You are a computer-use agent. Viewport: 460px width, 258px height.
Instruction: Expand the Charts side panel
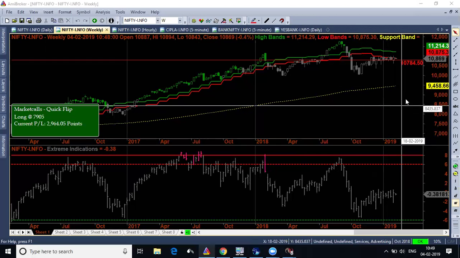(x=3, y=121)
